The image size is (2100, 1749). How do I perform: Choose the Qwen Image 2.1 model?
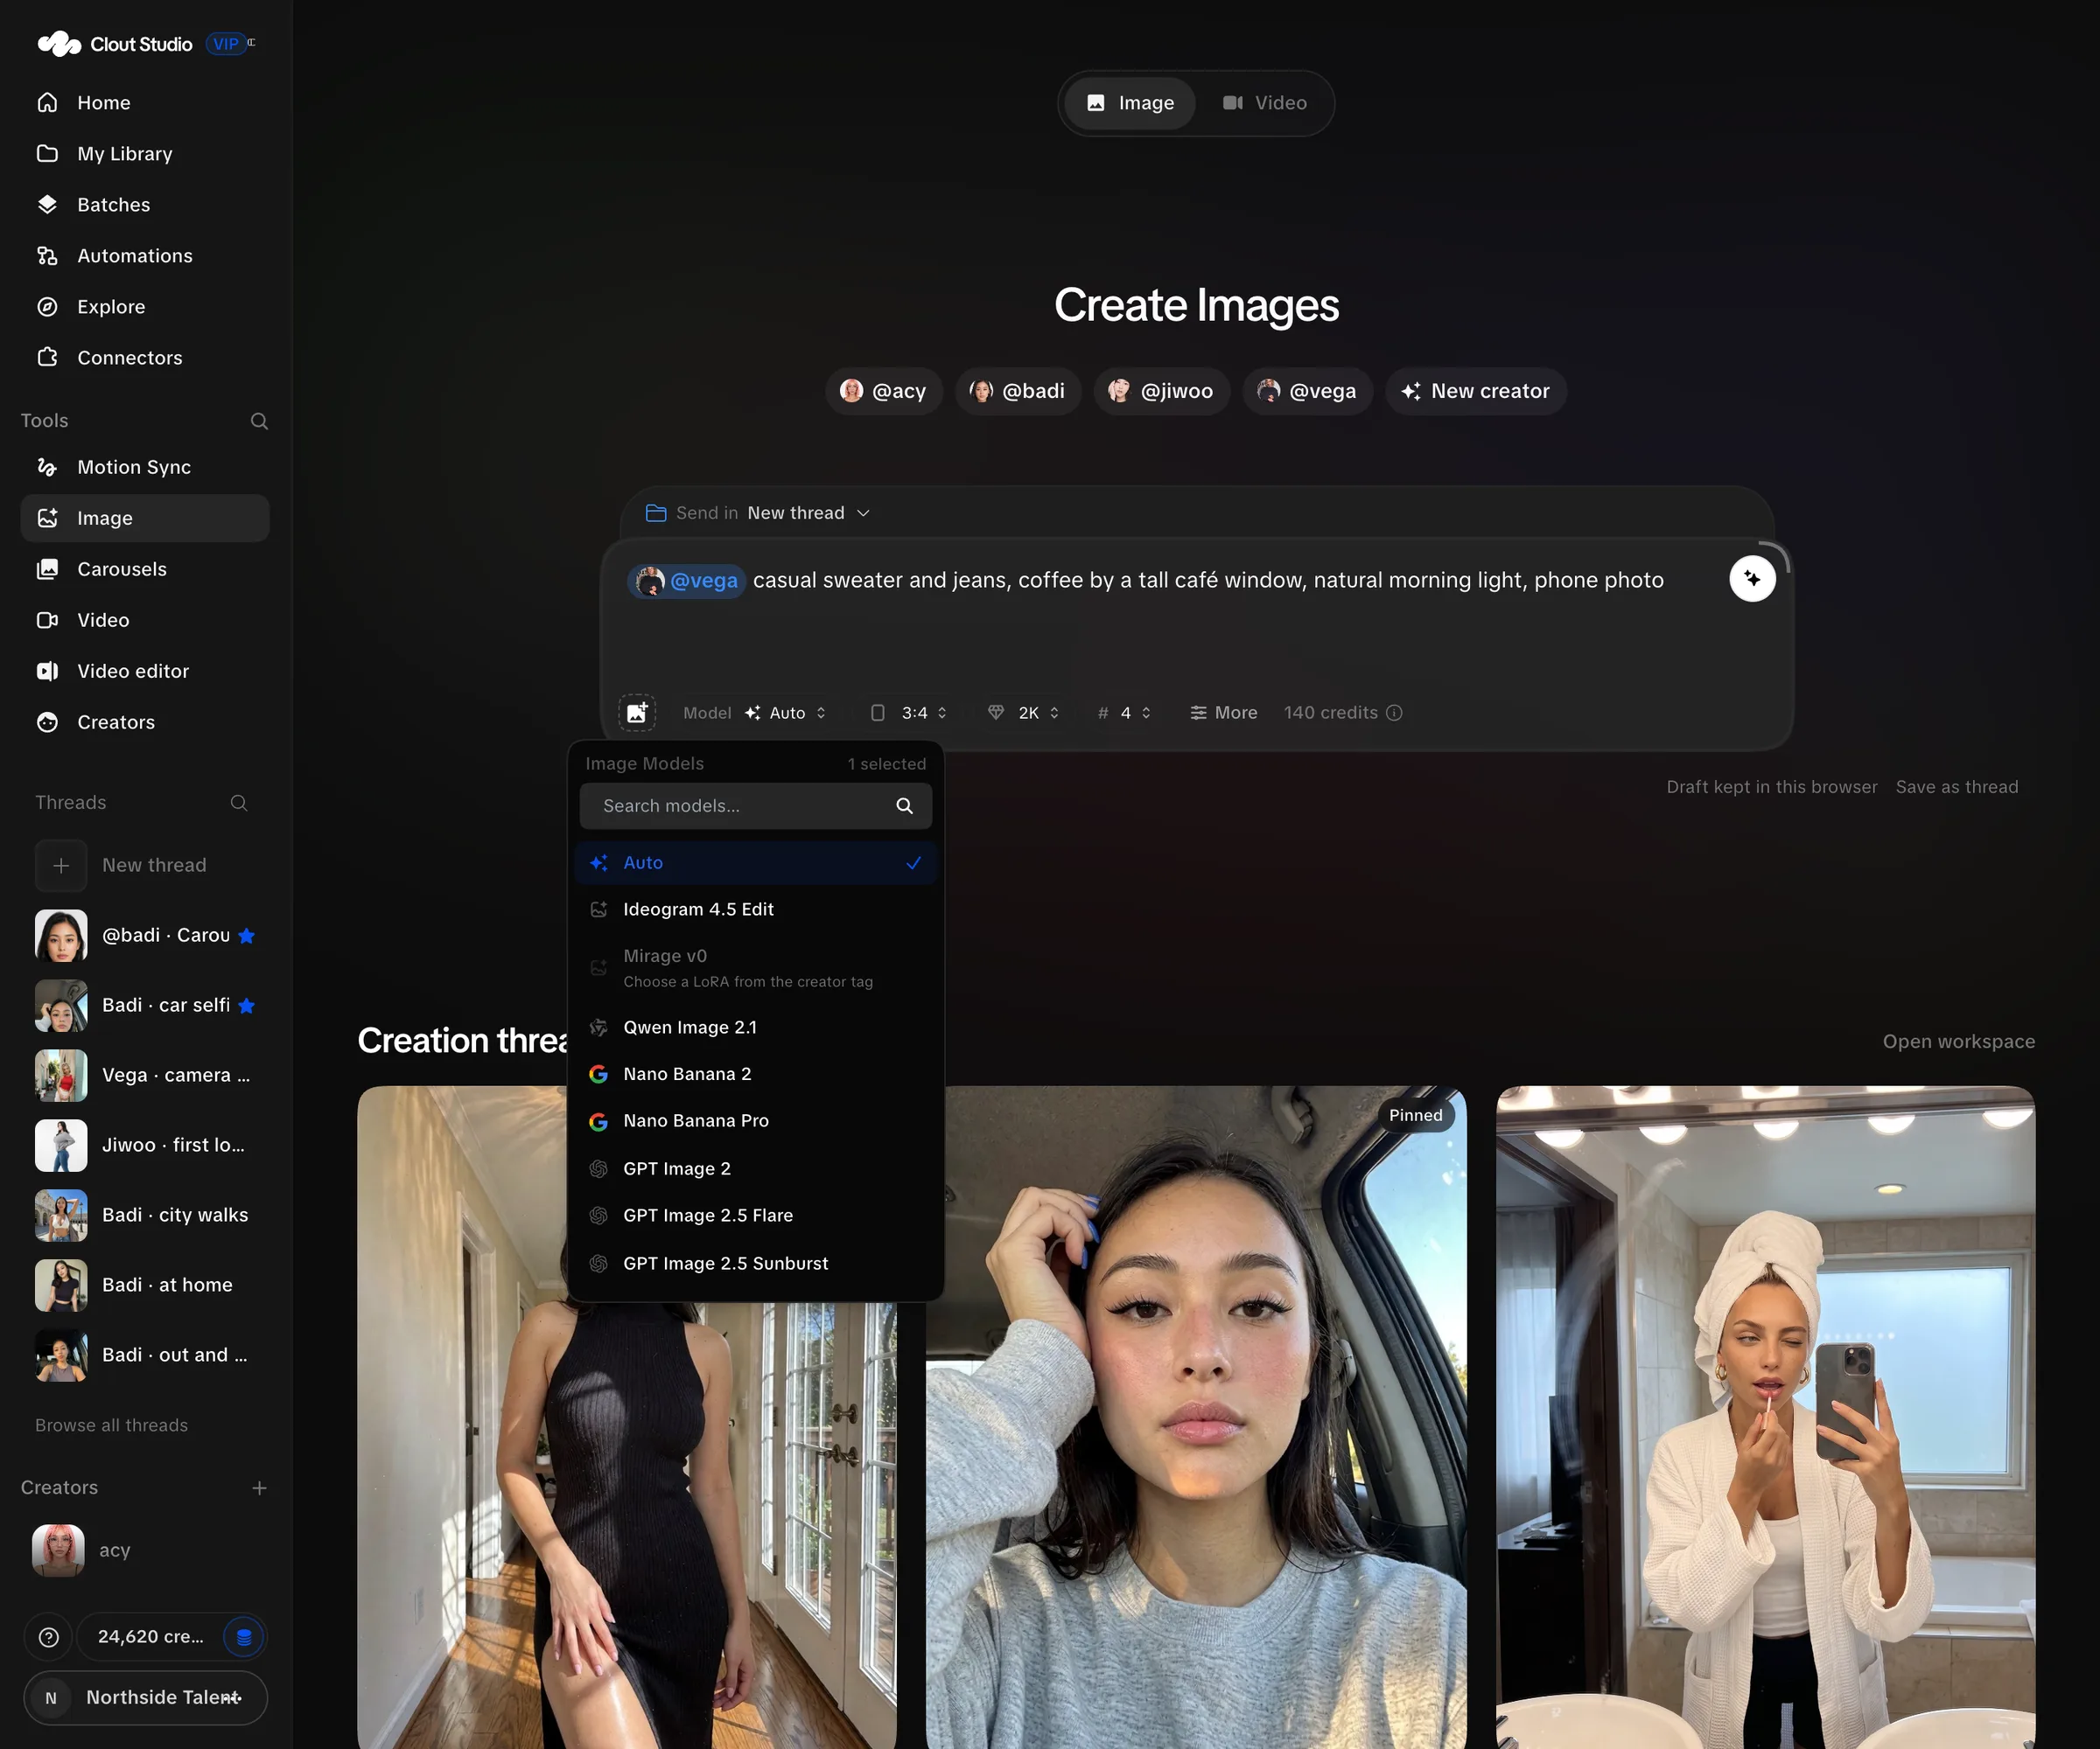tap(756, 1028)
